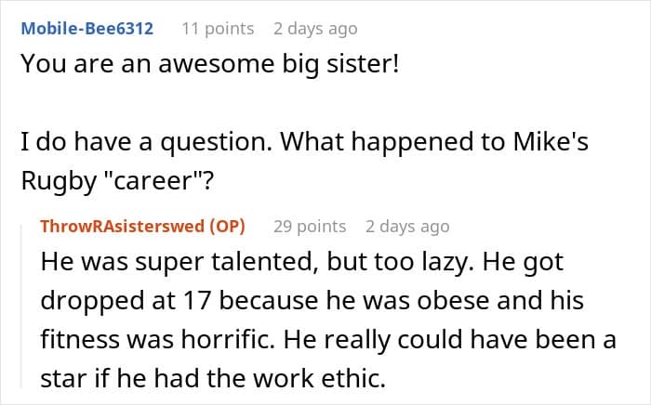Open ThrowRAsisterswed (OP) profile link
Viewport: 651px width, 405px height.
tap(142, 227)
